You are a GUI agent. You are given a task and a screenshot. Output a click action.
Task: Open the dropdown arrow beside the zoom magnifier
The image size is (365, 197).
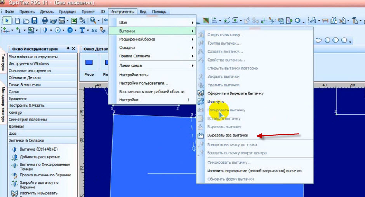tap(99, 21)
